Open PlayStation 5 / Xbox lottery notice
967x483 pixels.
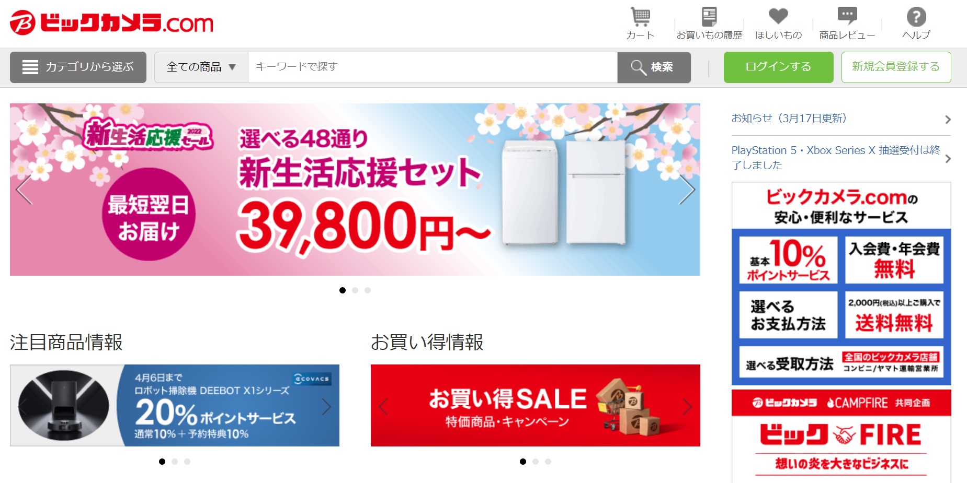841,158
